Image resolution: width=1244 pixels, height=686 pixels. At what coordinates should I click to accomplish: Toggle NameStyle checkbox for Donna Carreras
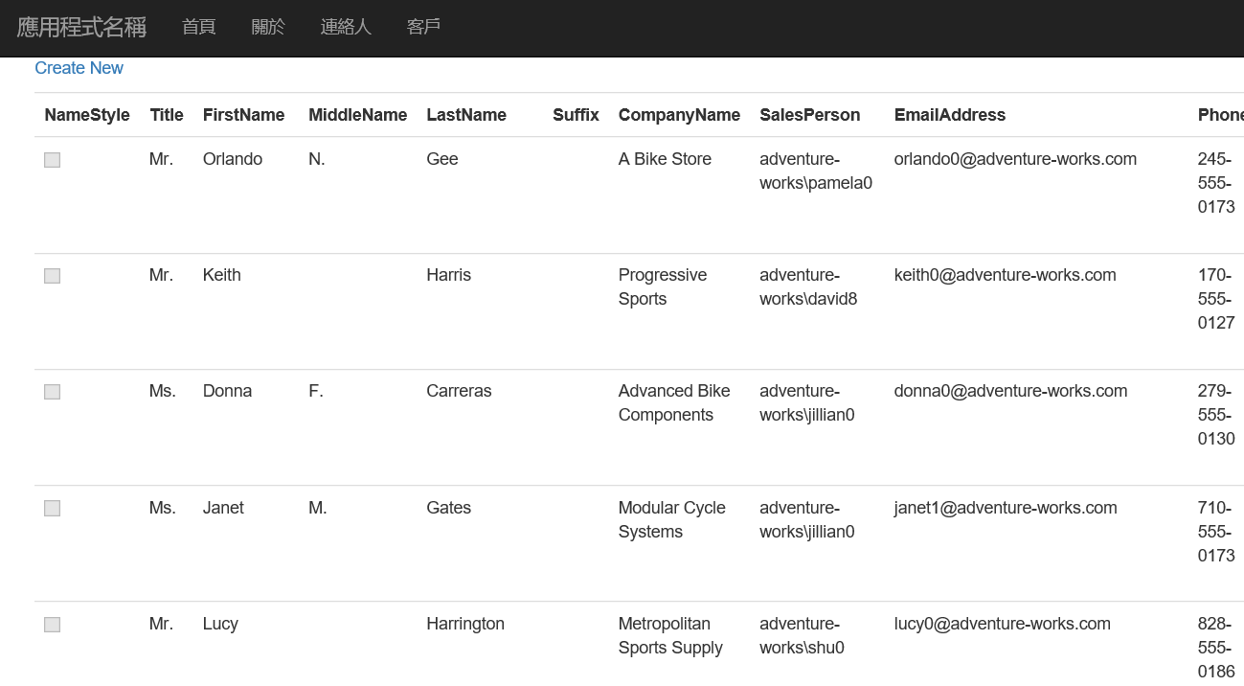point(53,392)
